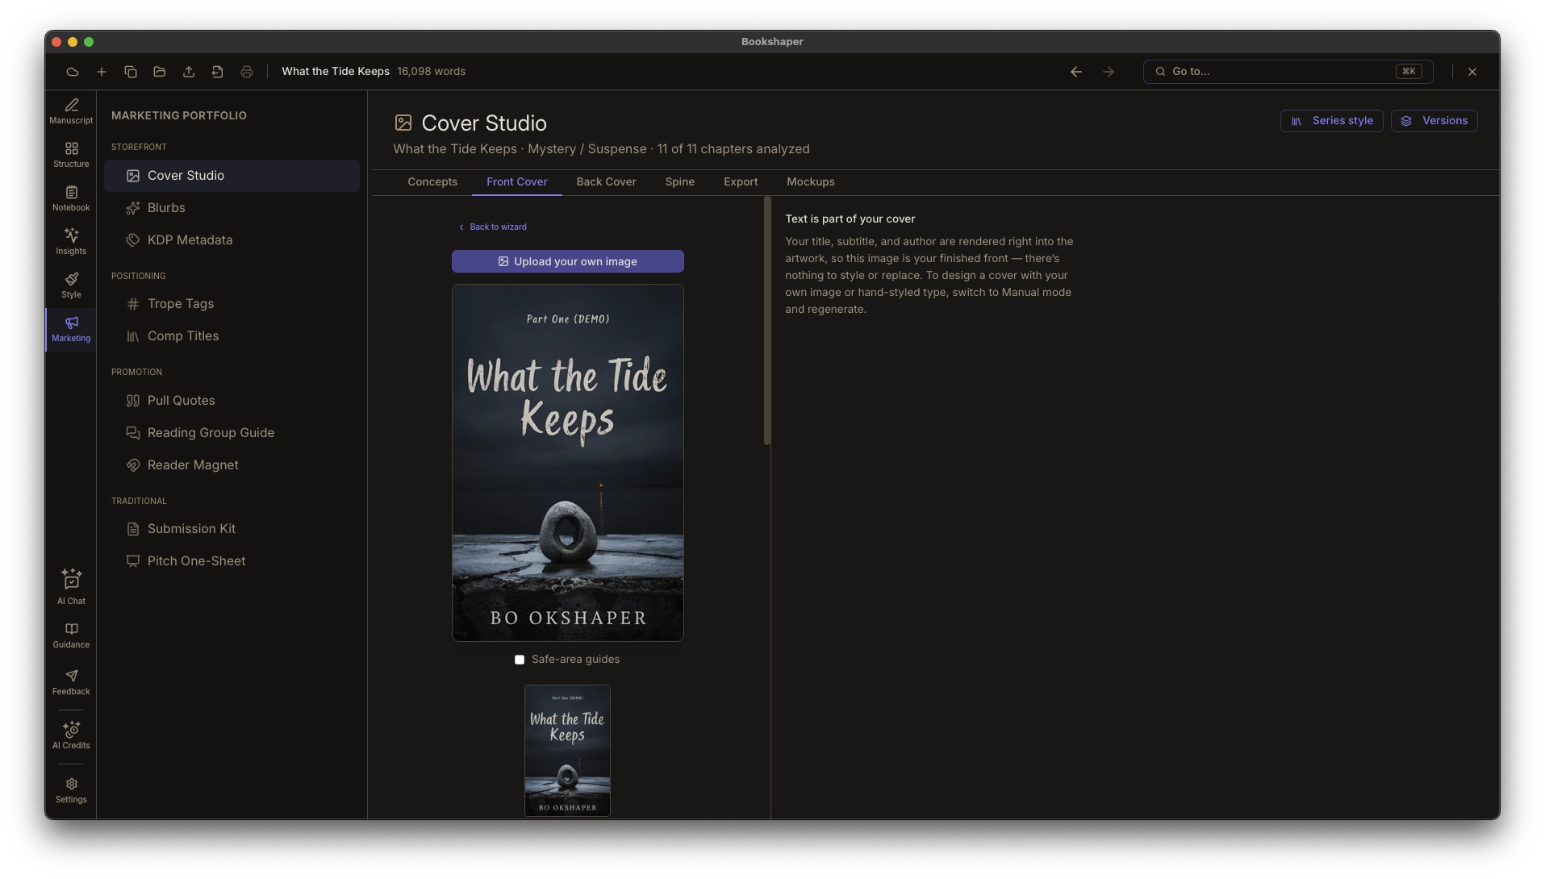Open Blurbs in sidebar
The image size is (1545, 879).
pyautogui.click(x=232, y=208)
